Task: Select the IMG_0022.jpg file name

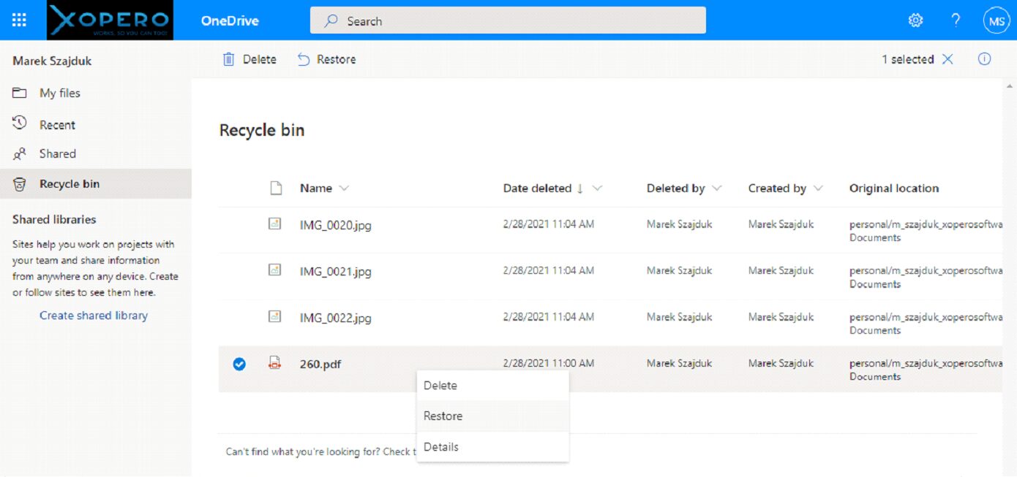Action: tap(336, 318)
